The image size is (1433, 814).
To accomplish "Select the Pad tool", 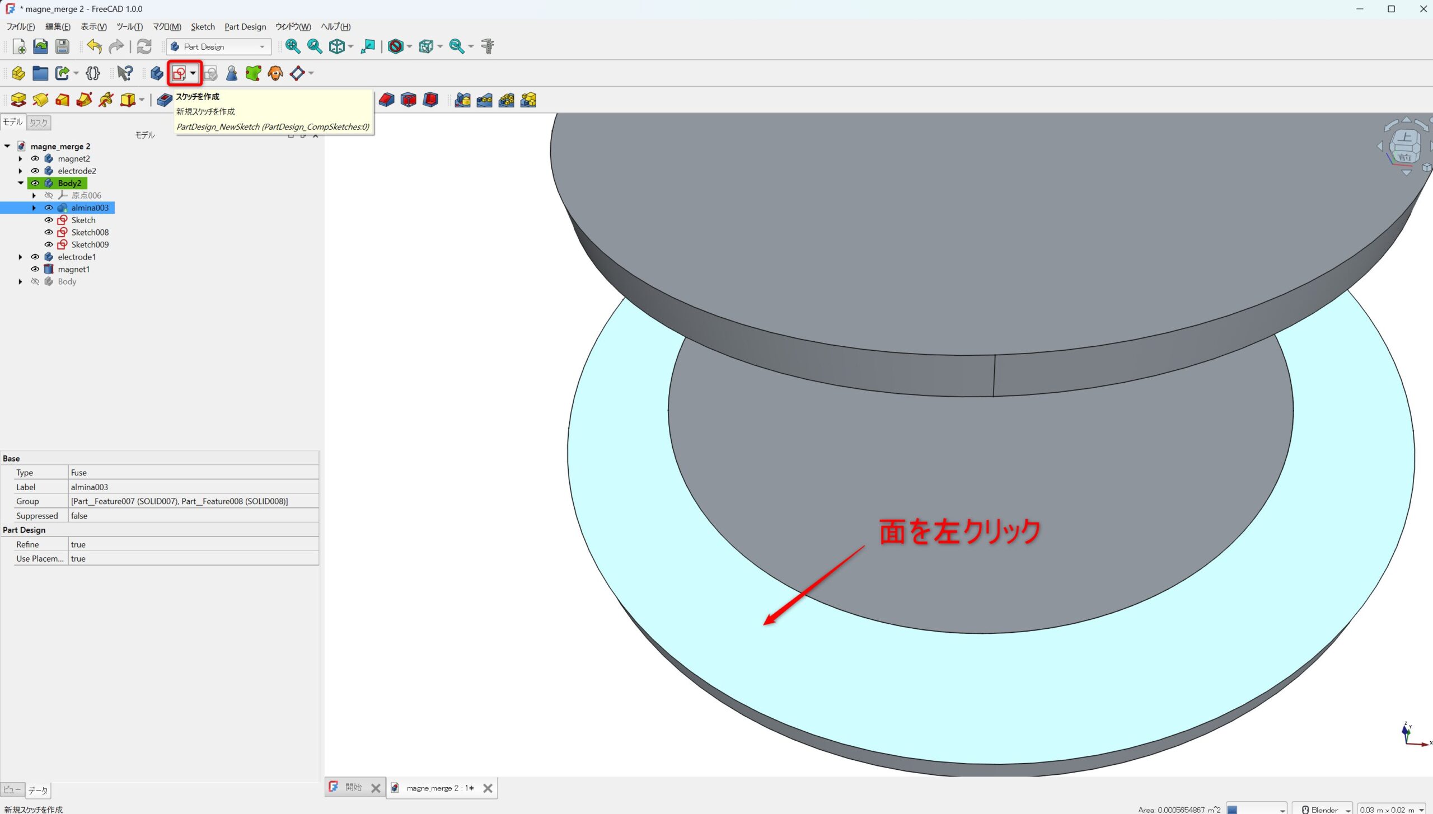I will point(18,100).
